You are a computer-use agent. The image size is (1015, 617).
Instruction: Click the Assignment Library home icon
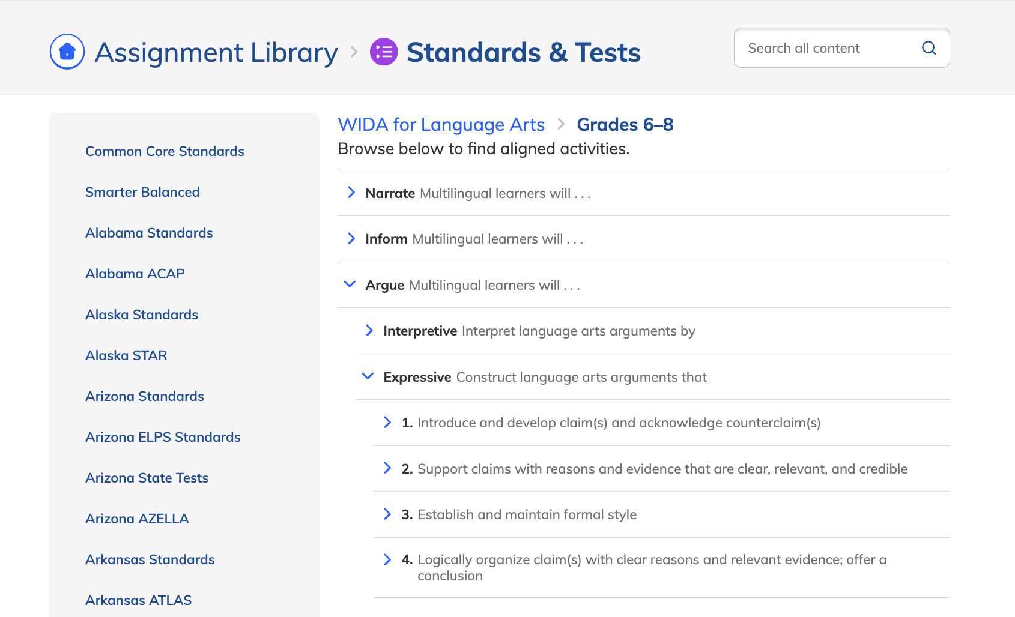click(x=67, y=51)
